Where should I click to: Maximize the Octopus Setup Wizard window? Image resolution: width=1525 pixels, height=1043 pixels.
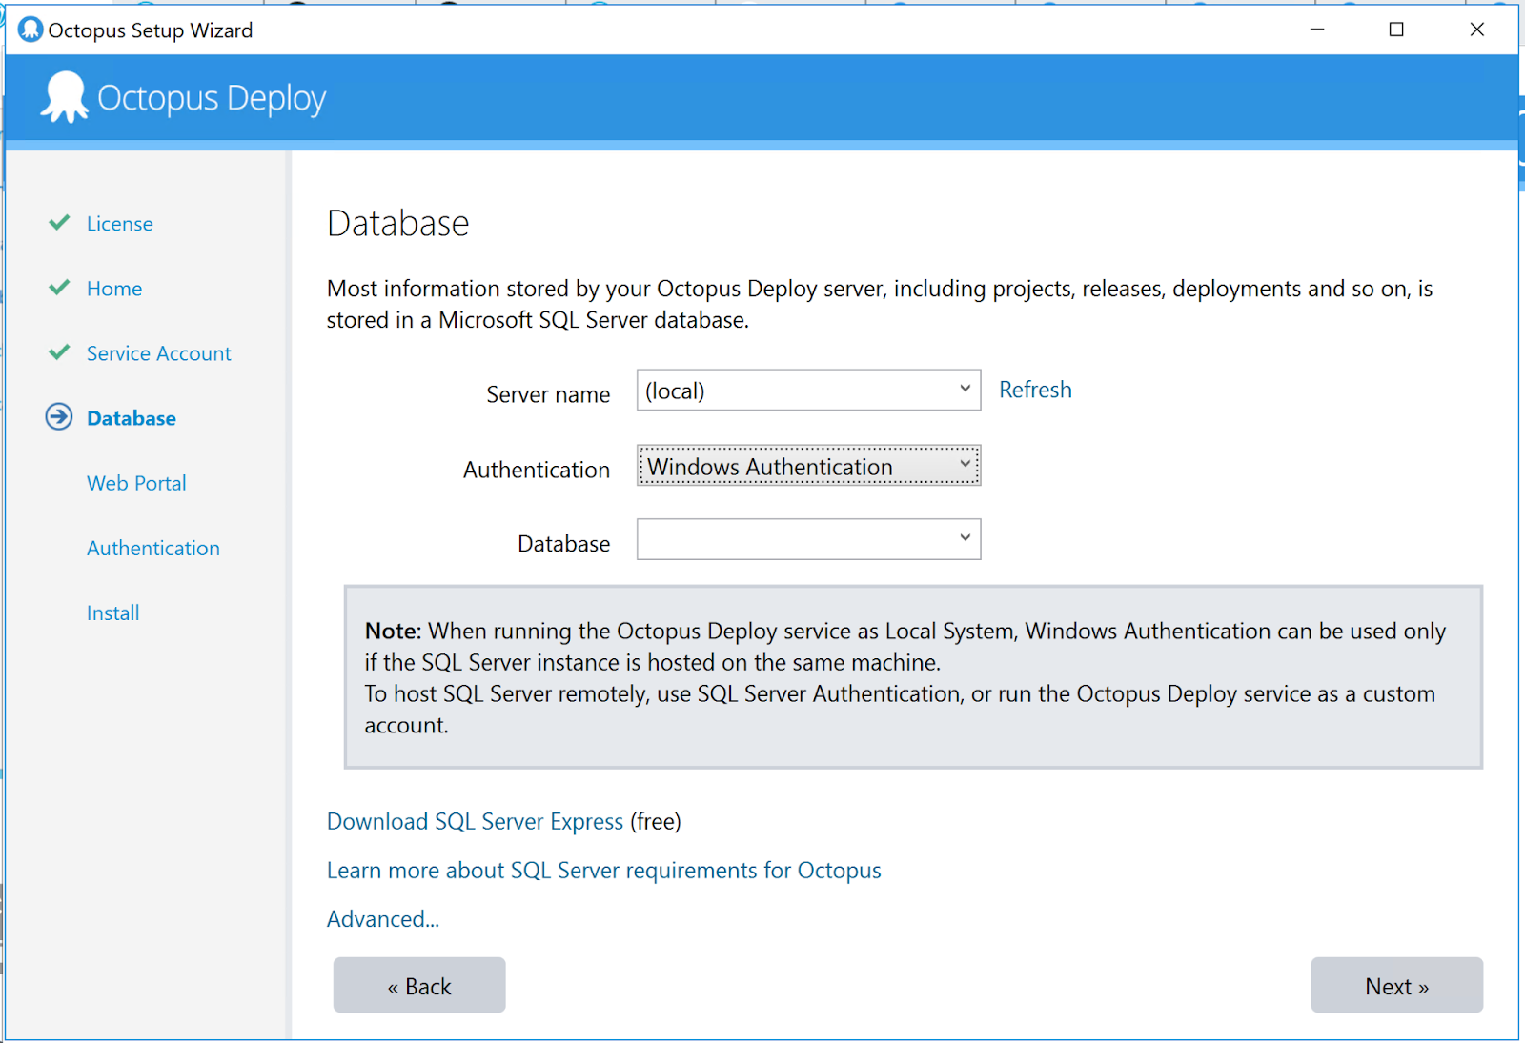point(1396,30)
